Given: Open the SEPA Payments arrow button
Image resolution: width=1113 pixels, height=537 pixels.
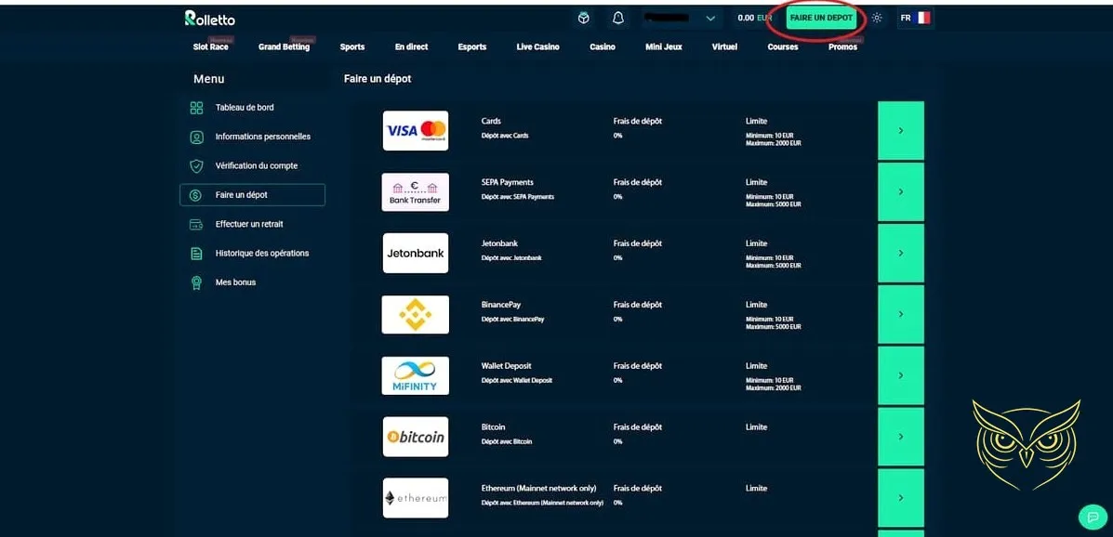Looking at the screenshot, I should coord(900,192).
